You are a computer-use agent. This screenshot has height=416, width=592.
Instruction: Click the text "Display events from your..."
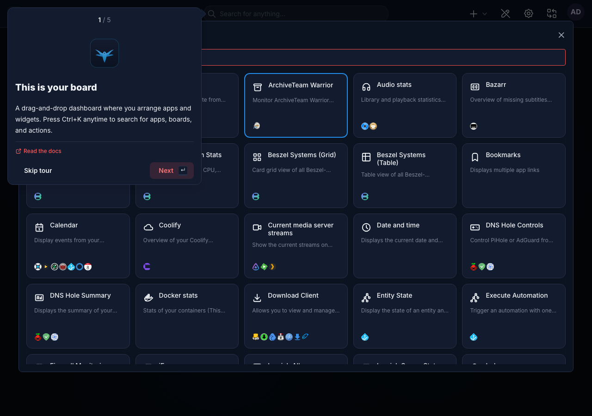pos(69,240)
